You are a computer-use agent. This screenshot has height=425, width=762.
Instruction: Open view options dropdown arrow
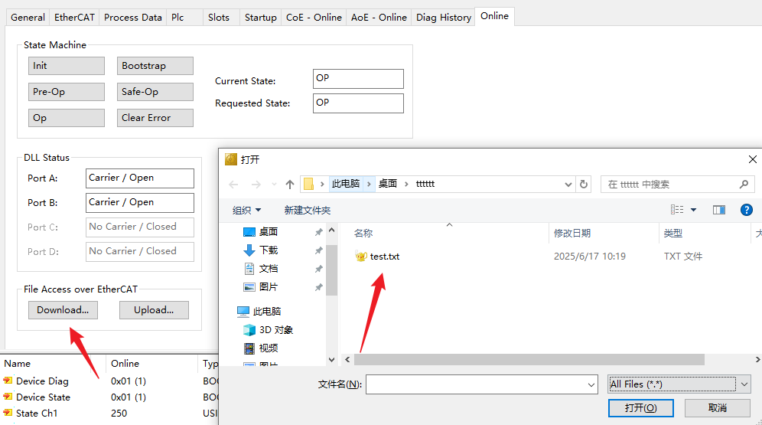pos(693,210)
